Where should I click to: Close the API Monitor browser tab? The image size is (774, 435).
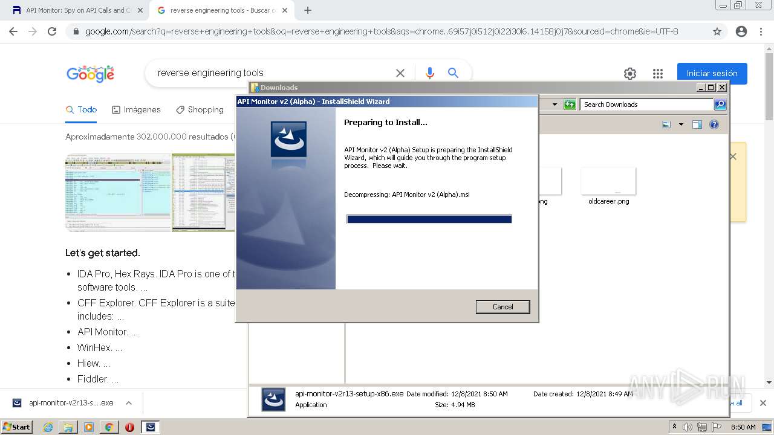140,10
